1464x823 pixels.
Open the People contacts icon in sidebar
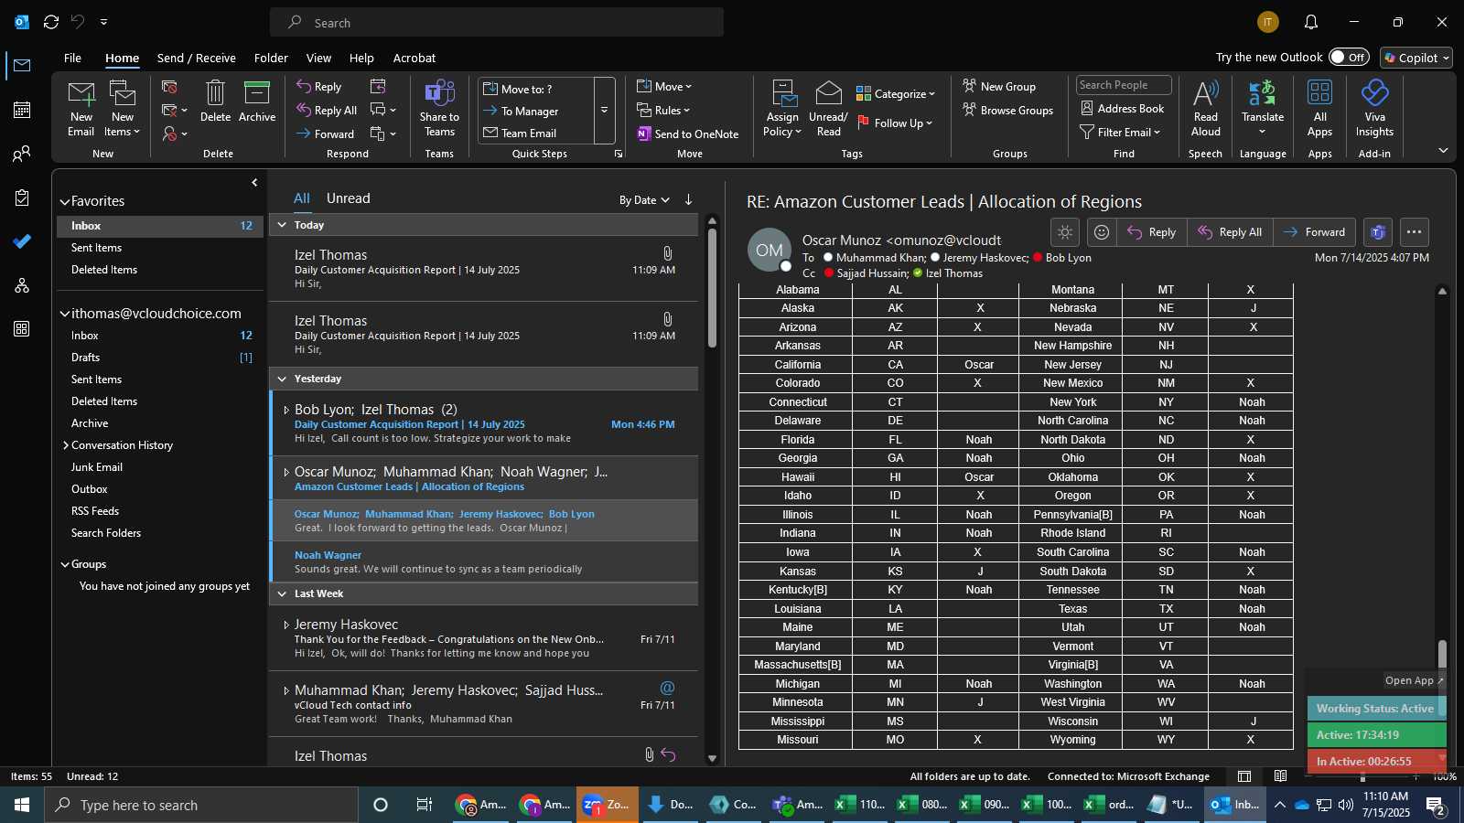click(x=22, y=154)
